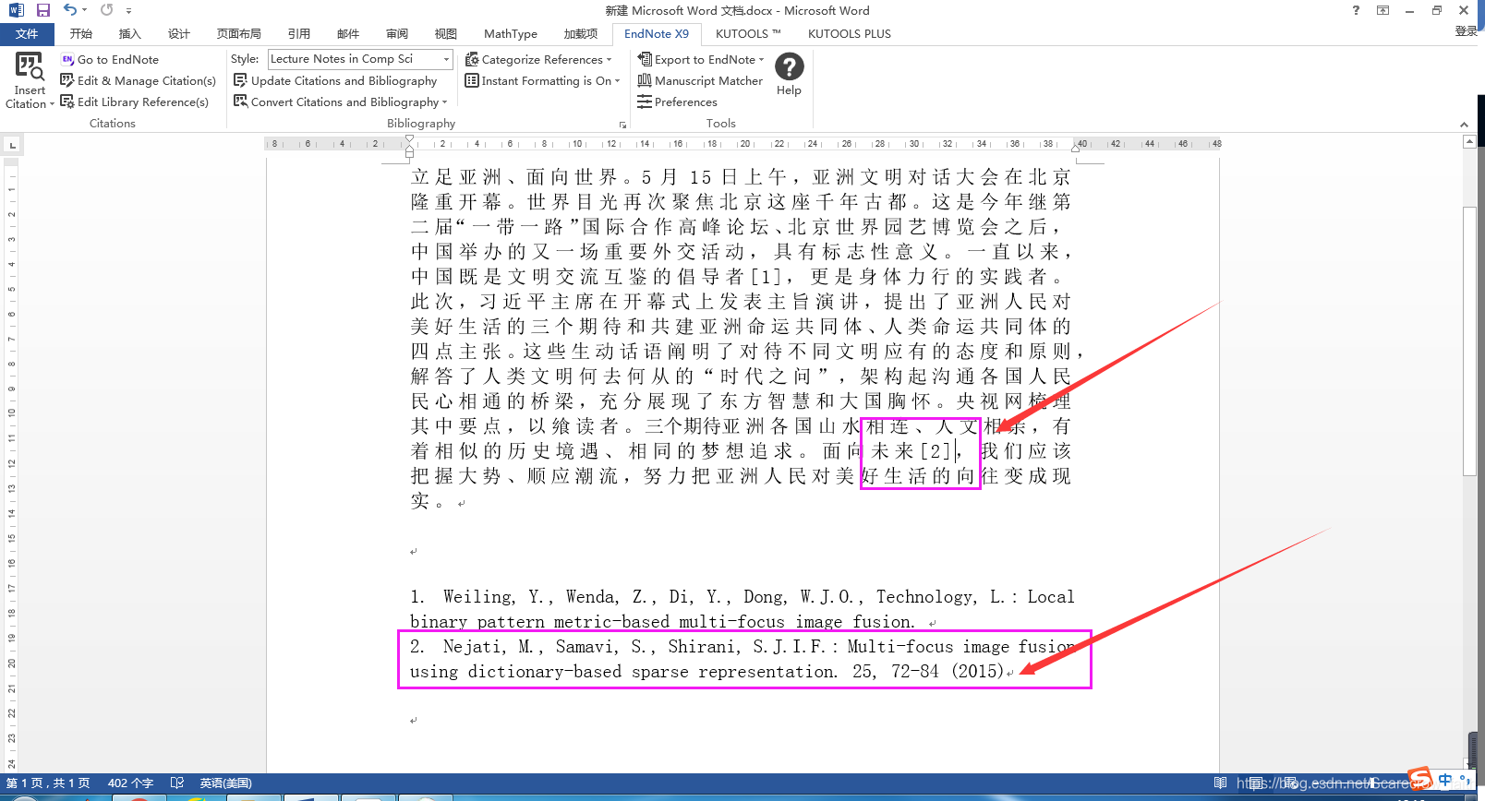Open Edit & Manage Citation(s)

tap(139, 80)
